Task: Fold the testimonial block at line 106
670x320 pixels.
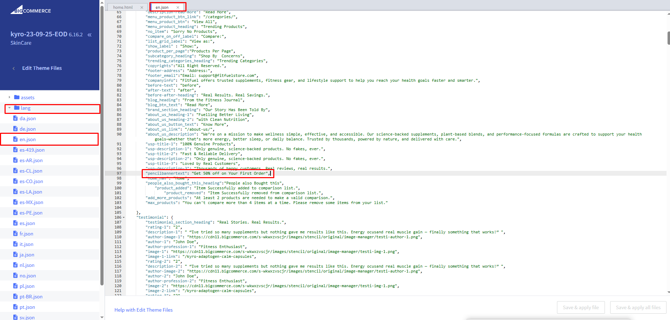Action: 124,218
